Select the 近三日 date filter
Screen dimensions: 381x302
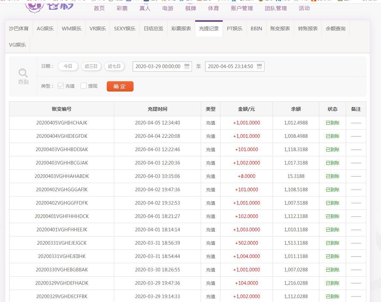click(x=91, y=66)
